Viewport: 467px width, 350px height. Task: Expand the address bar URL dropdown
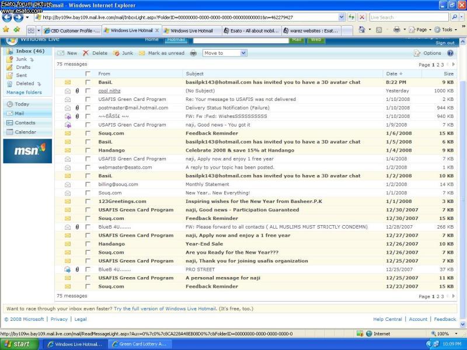point(341,17)
